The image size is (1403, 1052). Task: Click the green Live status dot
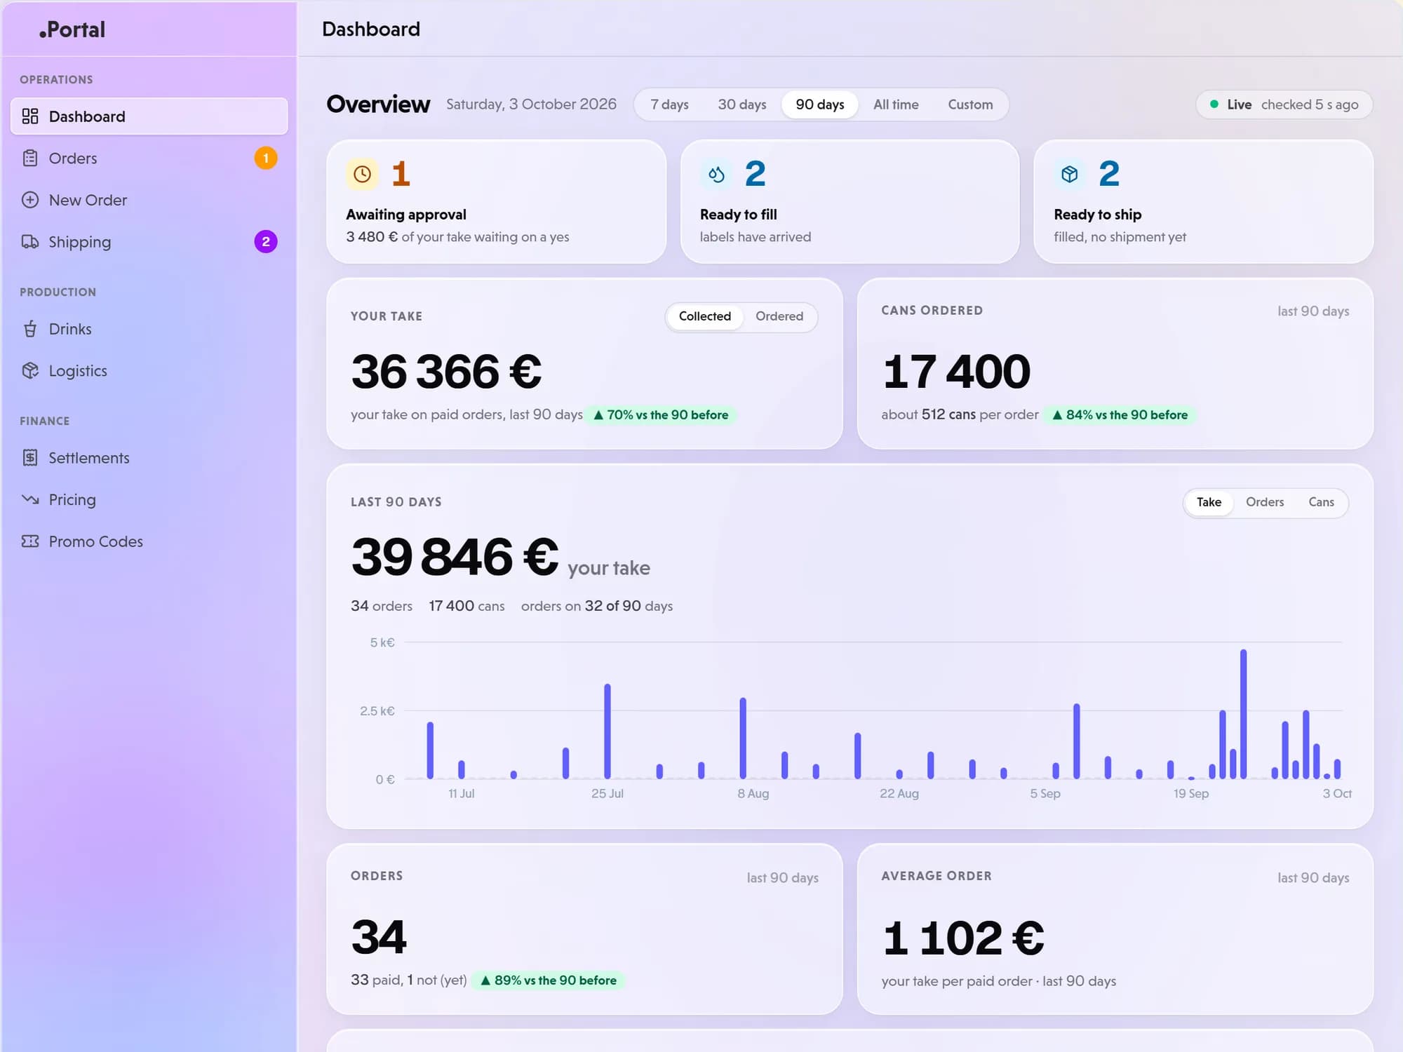[x=1214, y=104]
